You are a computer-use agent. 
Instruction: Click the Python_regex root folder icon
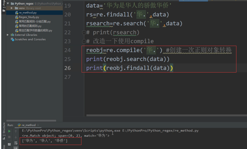tap(12, 4)
